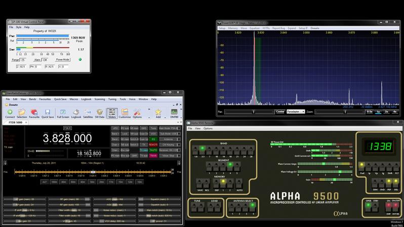The width and height of the screenshot is (404, 227).
Task: Select antenna 1 on Alpha 9500
Action: point(232,207)
